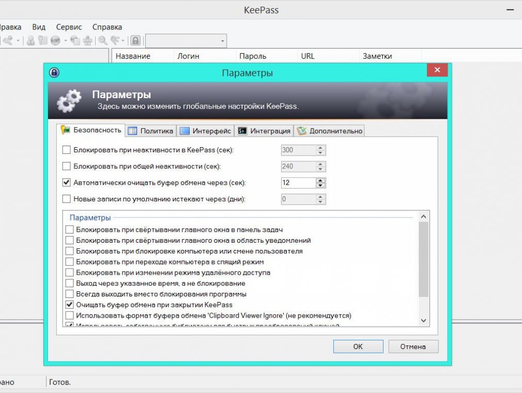Enable Блокировать при неактивности в KeePass checkbox
The height and width of the screenshot is (393, 522).
tap(66, 150)
